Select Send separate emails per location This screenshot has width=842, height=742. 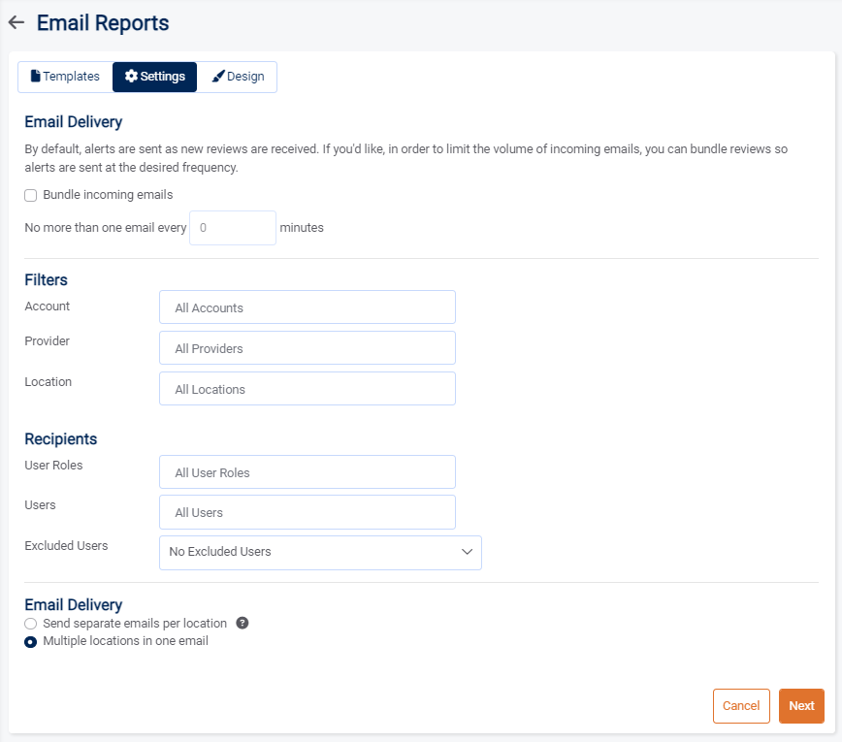click(30, 624)
